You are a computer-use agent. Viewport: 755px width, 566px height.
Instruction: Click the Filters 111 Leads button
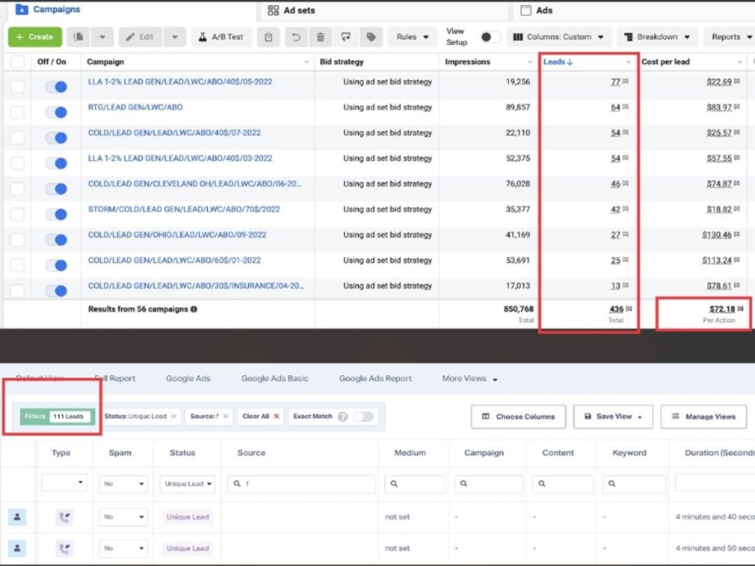coord(56,417)
